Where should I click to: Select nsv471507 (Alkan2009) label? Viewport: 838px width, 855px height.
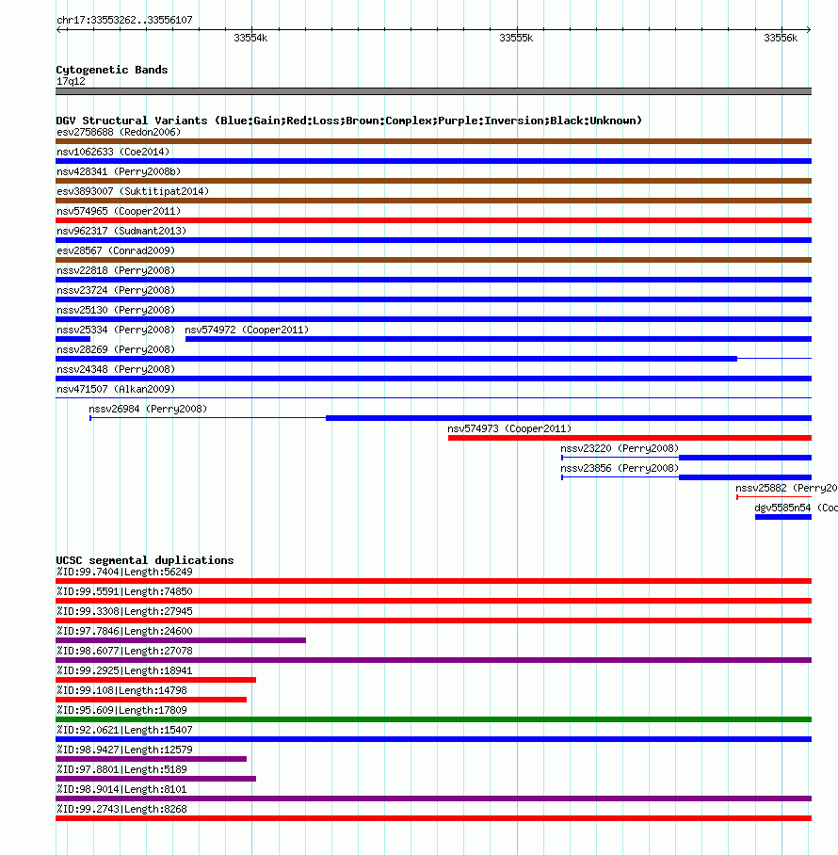point(116,389)
